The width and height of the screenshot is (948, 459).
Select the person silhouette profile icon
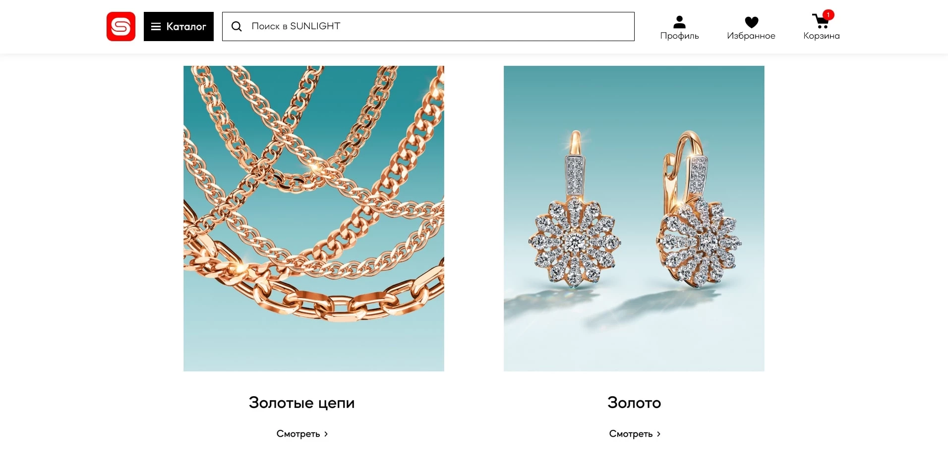click(x=679, y=21)
